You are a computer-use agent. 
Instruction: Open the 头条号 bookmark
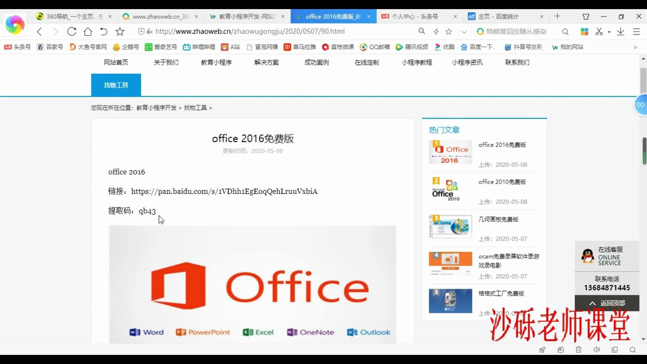coord(18,47)
